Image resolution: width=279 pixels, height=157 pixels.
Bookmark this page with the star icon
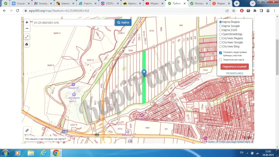tap(233, 10)
